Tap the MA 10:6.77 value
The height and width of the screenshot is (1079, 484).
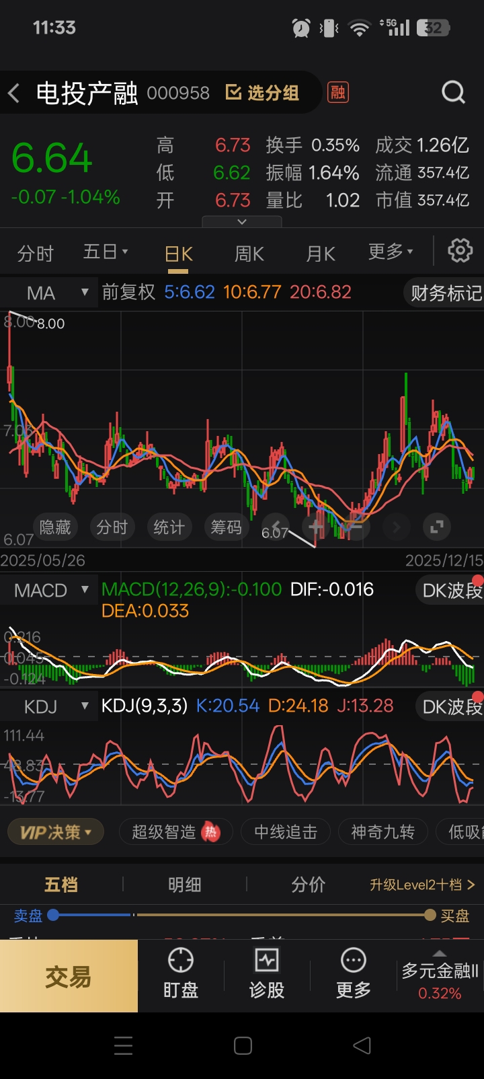click(252, 292)
